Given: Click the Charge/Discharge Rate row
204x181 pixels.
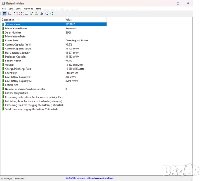Looking at the screenshot, I should 54,69.
